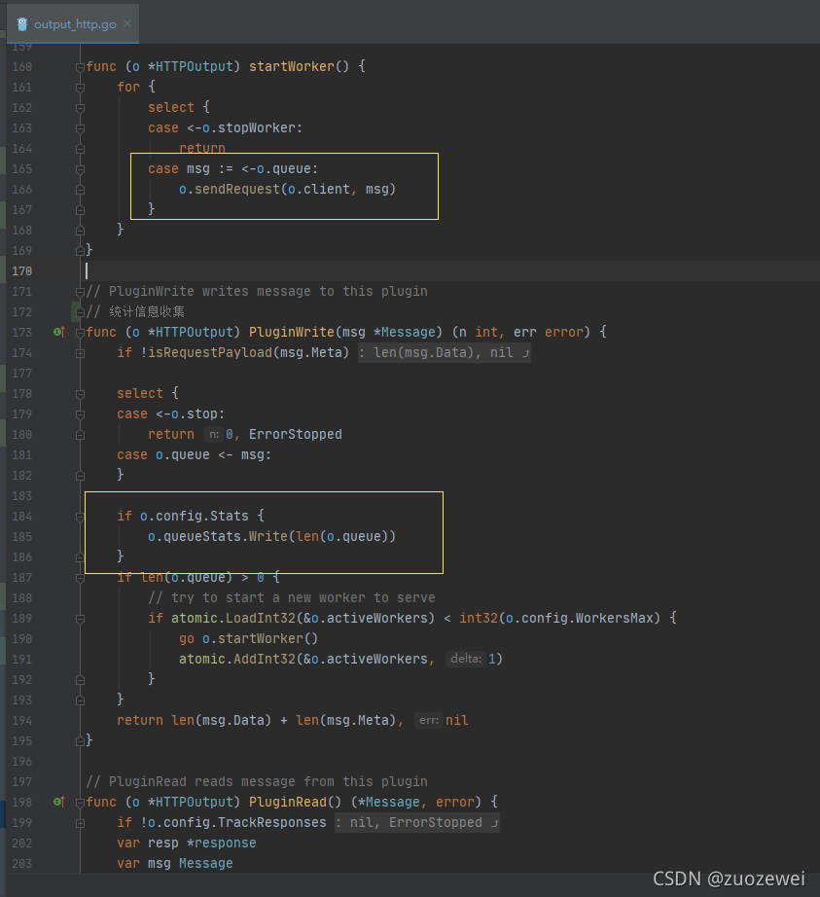Click the '// PluginRead reads message' comment
Screen dimensions: 820x897
[x=257, y=781]
